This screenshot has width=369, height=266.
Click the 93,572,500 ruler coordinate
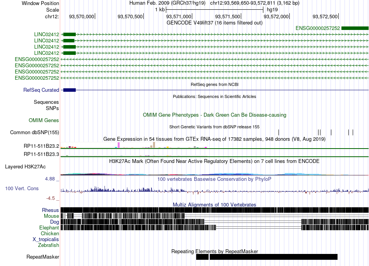coord(325,16)
